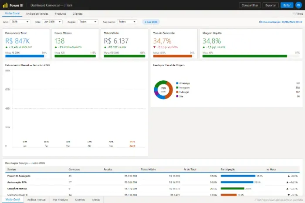Open the user avatar menu
Viewport: 305px width, 203px height.
coord(298,5)
